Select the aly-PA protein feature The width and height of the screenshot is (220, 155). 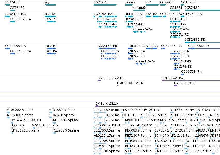point(51,54)
